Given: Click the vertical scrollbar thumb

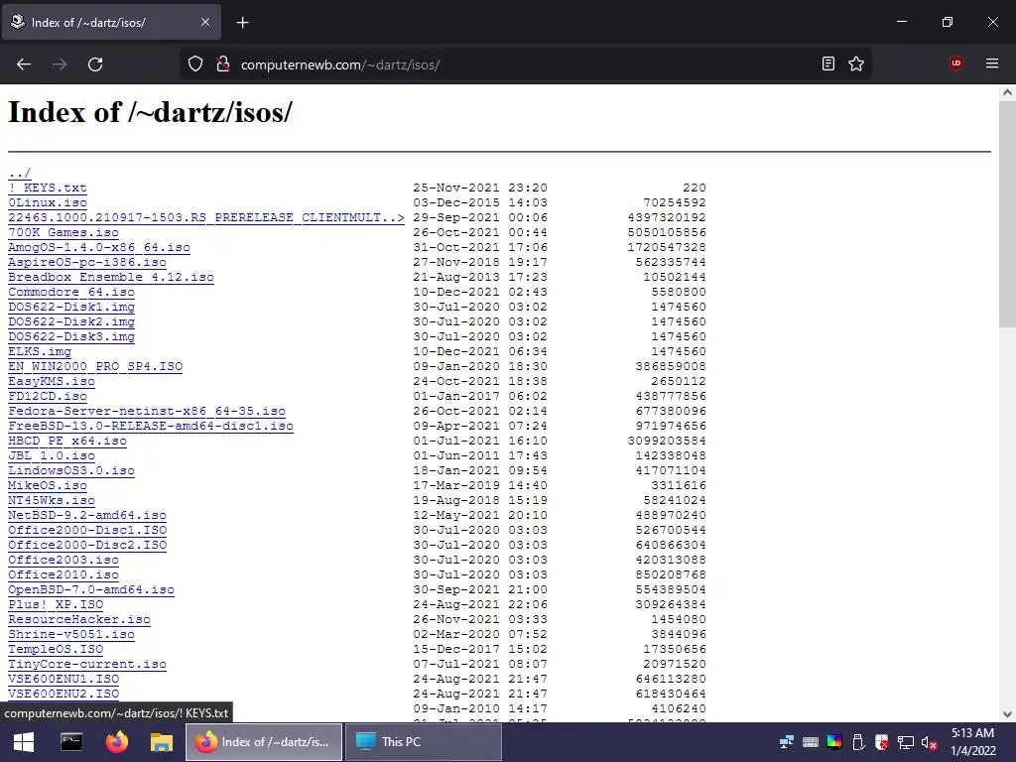Looking at the screenshot, I should point(1007,214).
